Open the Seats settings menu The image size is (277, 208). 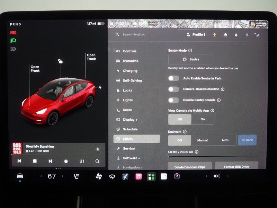coord(124,110)
